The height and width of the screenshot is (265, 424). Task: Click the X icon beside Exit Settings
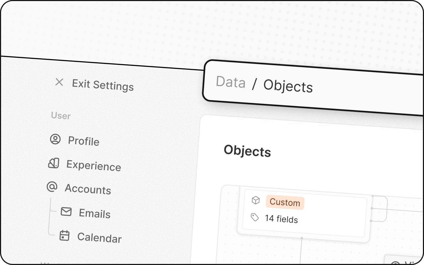59,82
